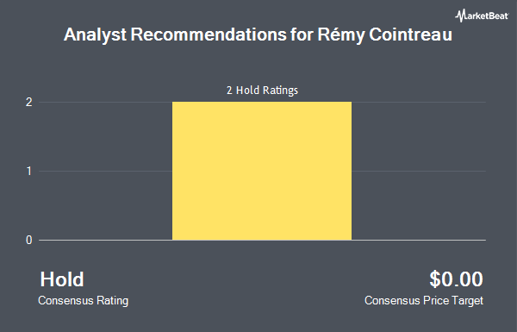Click the large Hold consensus value

tap(62, 279)
